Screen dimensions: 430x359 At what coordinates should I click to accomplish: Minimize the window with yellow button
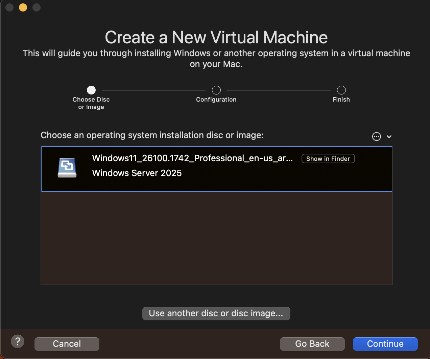point(23,7)
